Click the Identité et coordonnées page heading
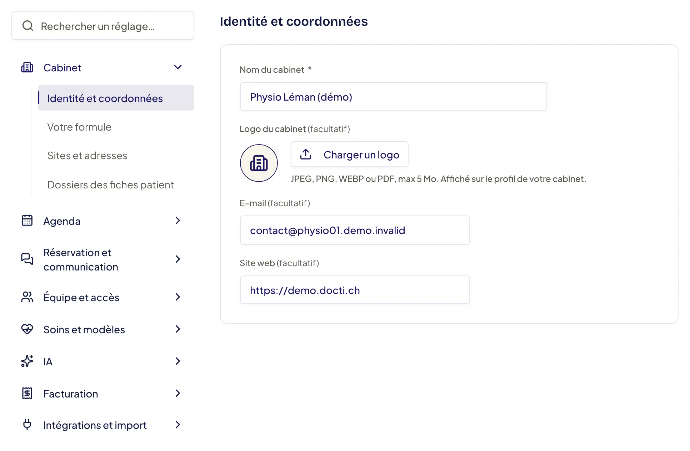 click(x=294, y=21)
